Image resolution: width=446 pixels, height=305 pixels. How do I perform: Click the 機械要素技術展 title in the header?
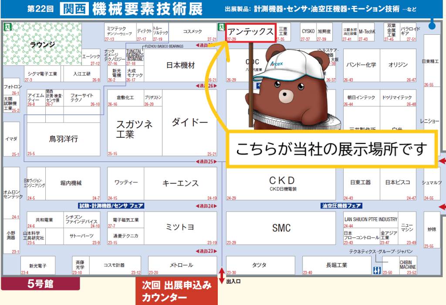pyautogui.click(x=147, y=9)
